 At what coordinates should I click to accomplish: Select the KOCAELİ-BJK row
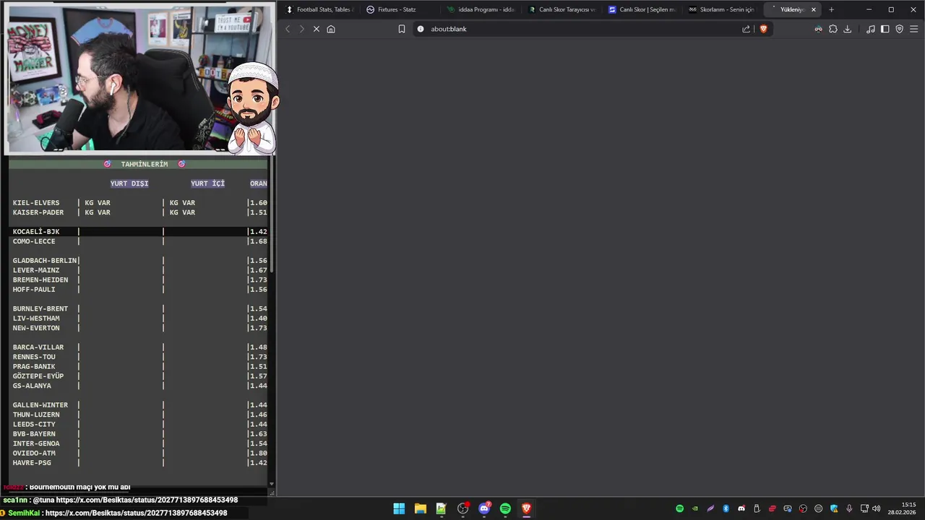[139, 232]
